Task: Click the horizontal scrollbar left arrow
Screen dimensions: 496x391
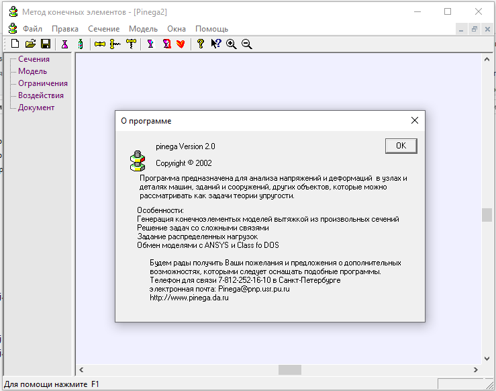Action: [x=81, y=370]
